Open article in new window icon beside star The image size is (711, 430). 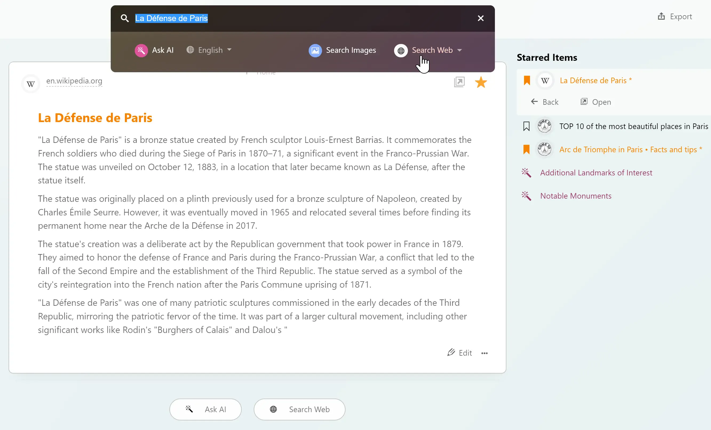459,82
